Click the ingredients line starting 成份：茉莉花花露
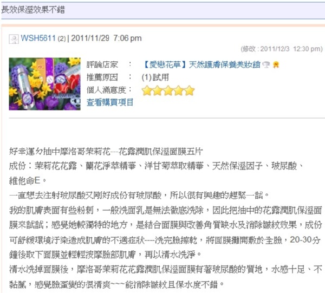The height and width of the screenshot is (293, 325). pyautogui.click(x=157, y=166)
